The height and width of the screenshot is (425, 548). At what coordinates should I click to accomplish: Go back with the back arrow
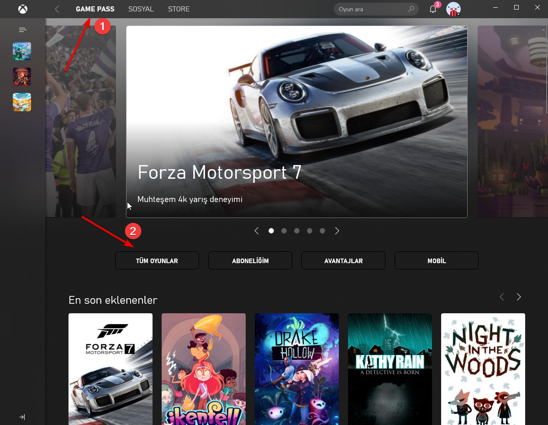[x=57, y=9]
